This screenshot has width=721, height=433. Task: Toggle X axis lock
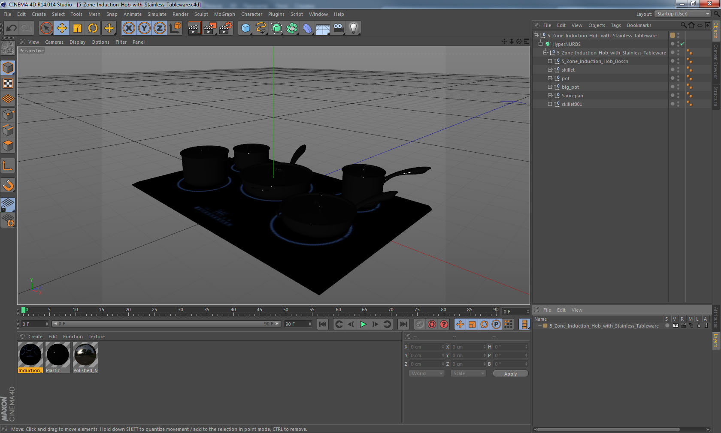[x=128, y=28]
